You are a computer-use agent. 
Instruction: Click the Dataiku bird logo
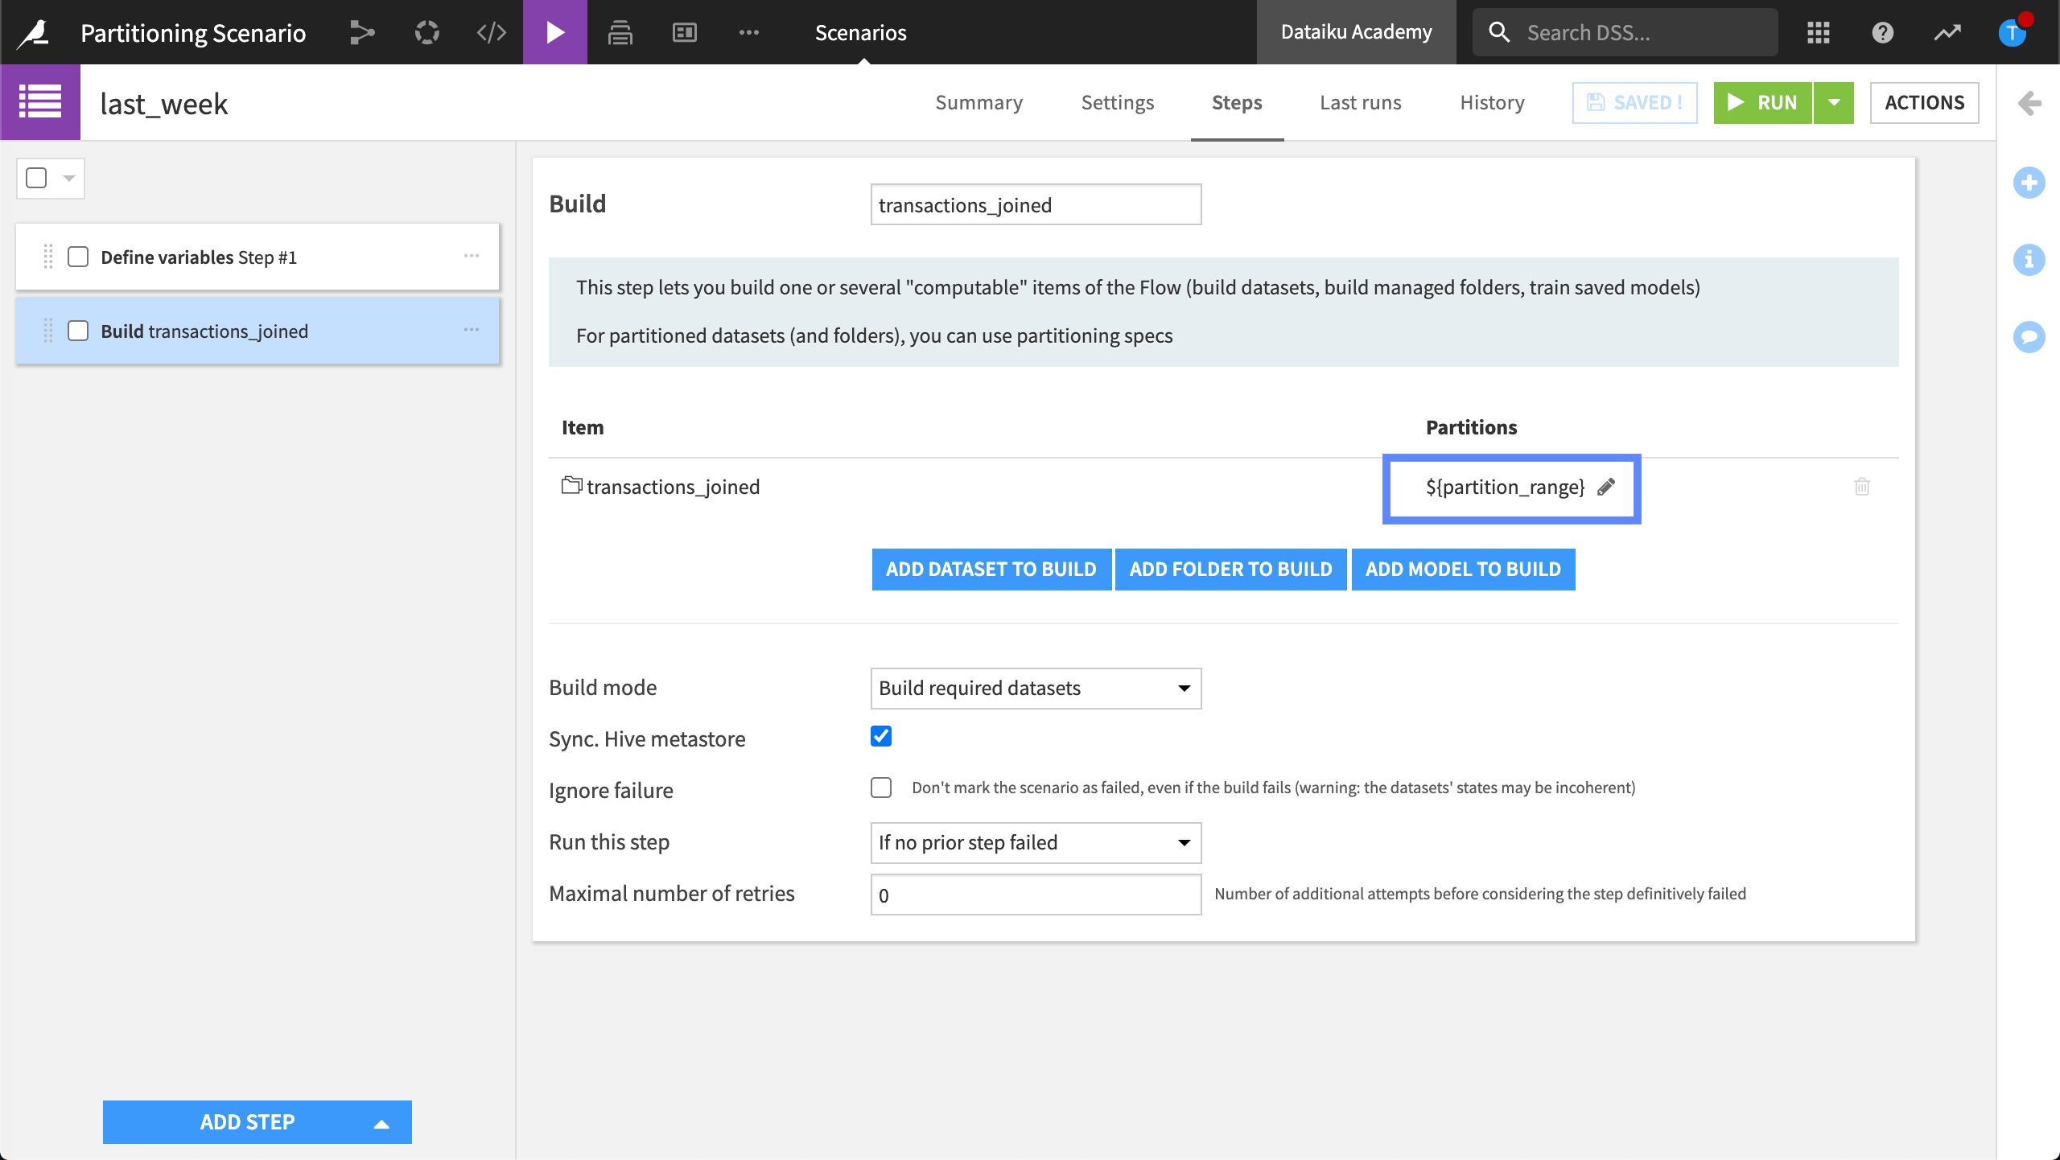pos(34,32)
